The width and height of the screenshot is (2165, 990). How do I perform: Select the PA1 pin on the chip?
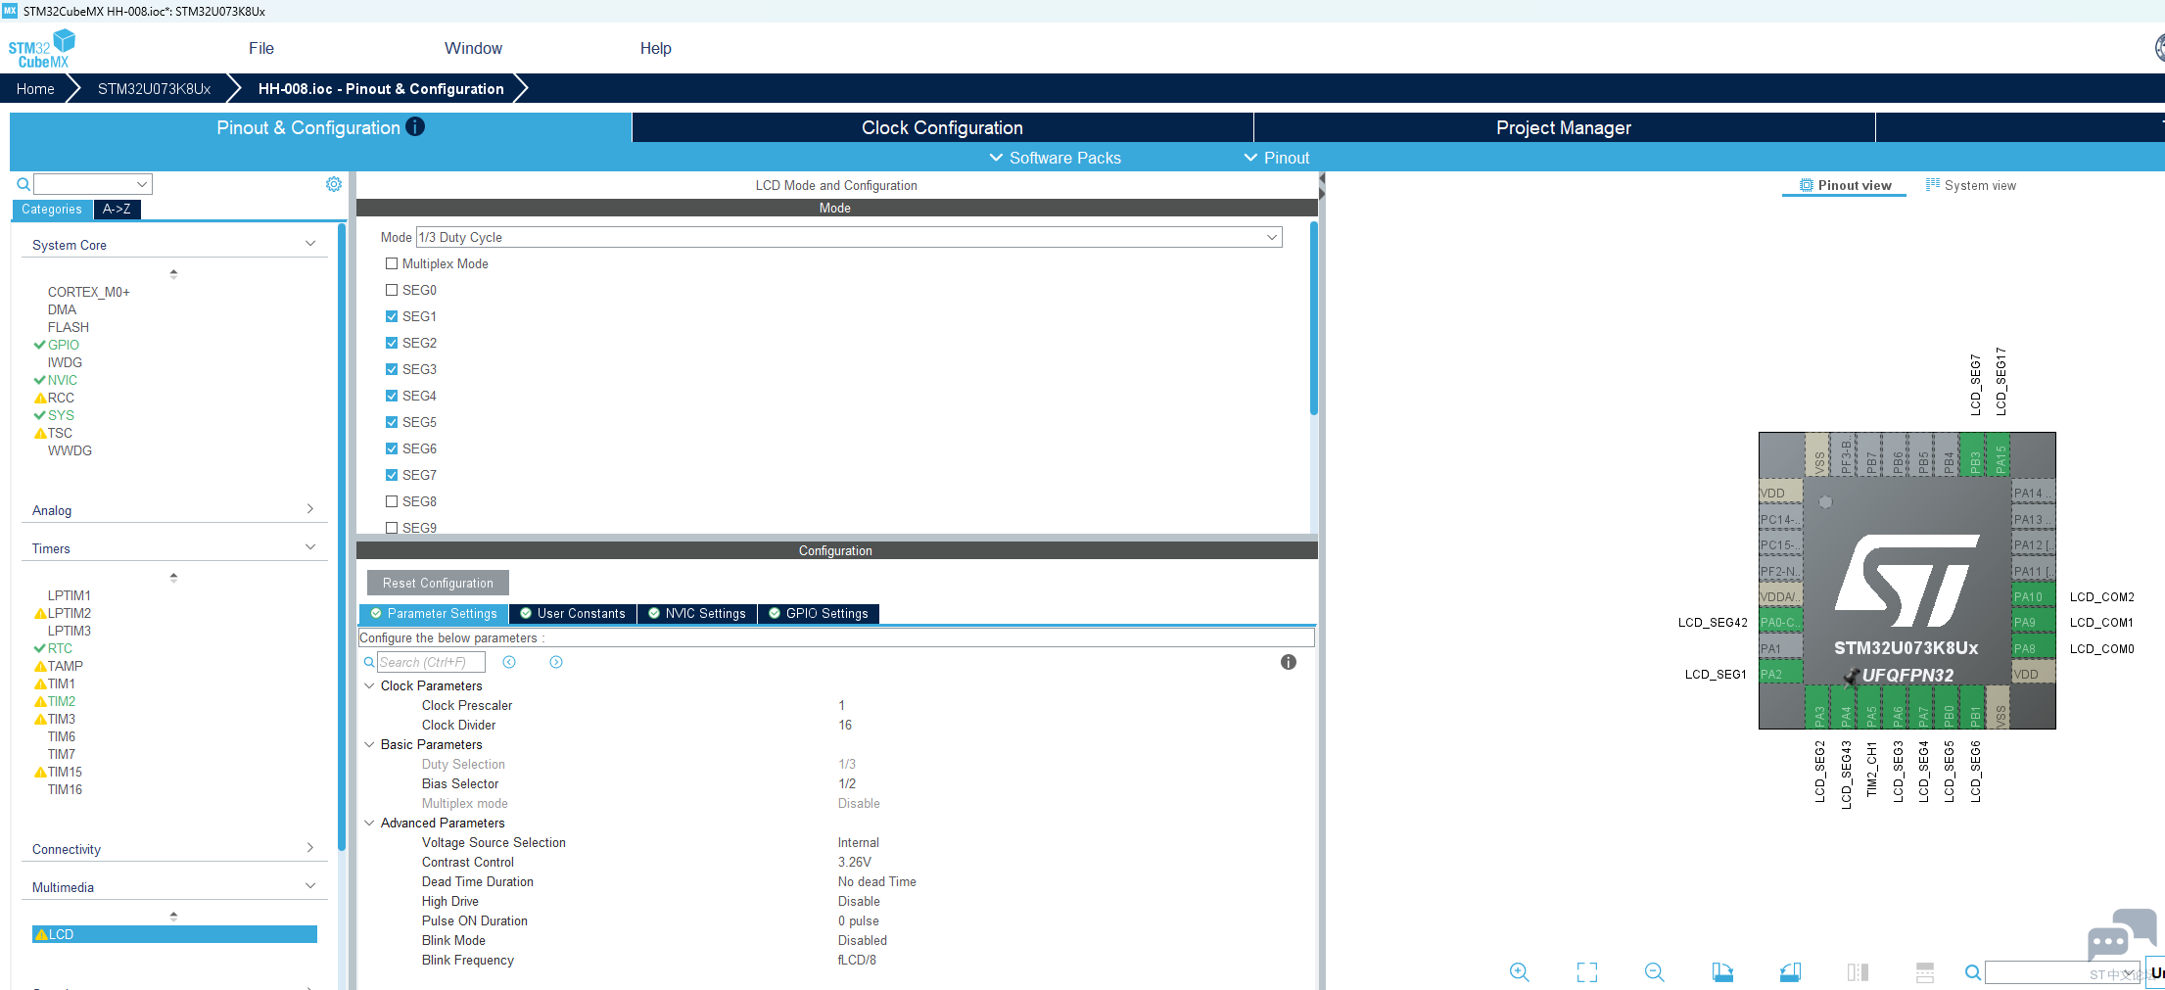[1780, 649]
